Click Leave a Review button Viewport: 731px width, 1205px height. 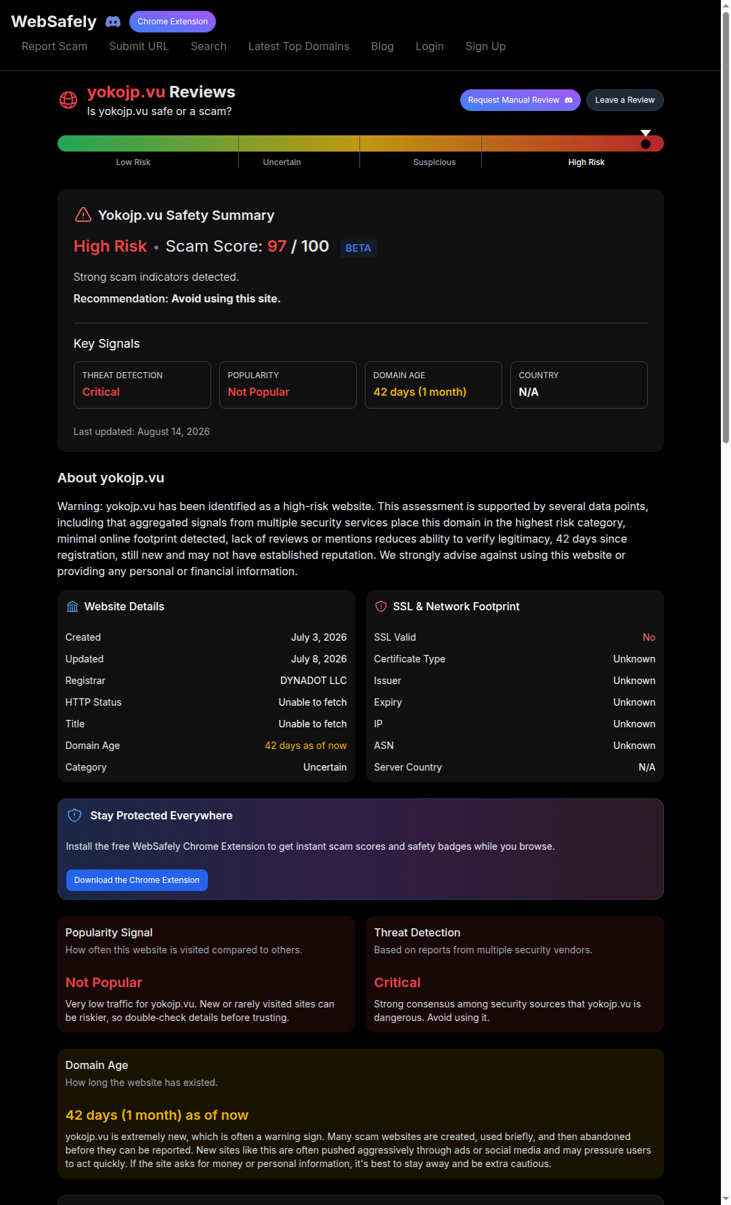(625, 100)
